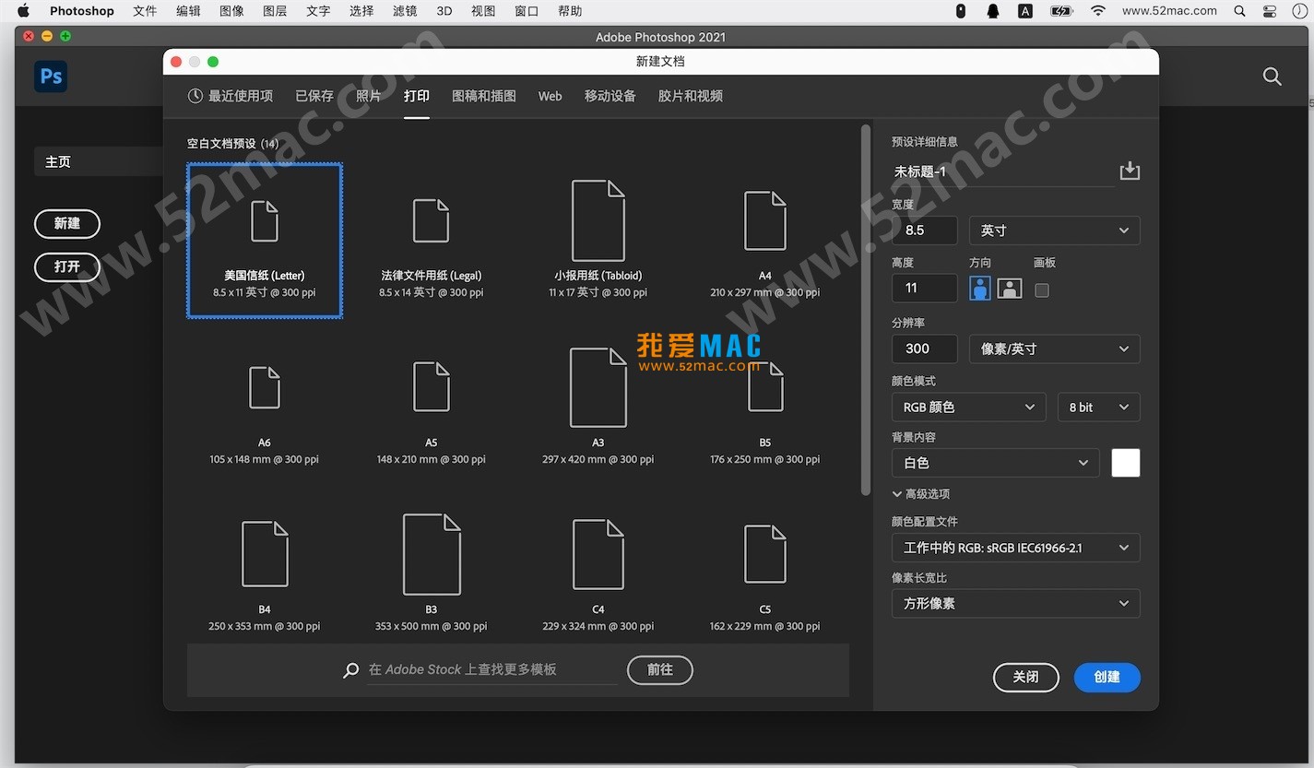
Task: Open the 8 bit depth dropdown
Action: coord(1098,407)
